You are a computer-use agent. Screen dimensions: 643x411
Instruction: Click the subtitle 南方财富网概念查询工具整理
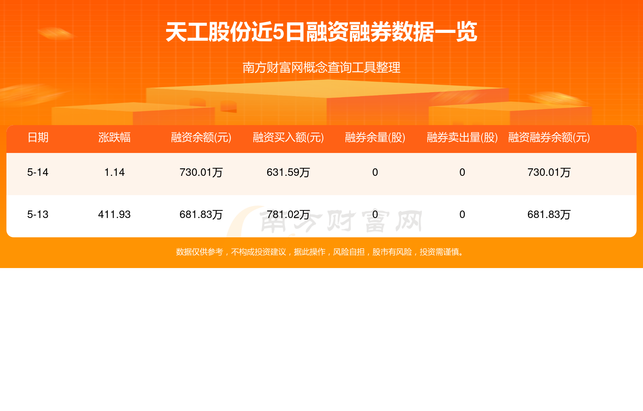[x=321, y=68]
